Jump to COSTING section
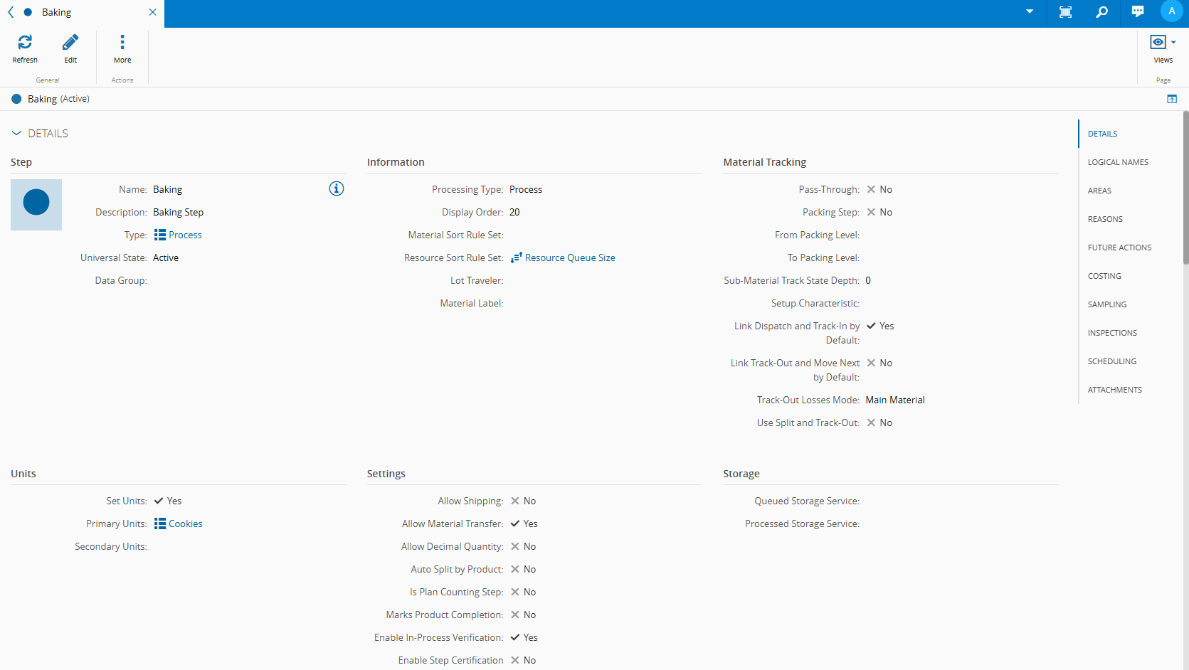1189x670 pixels. (x=1104, y=276)
